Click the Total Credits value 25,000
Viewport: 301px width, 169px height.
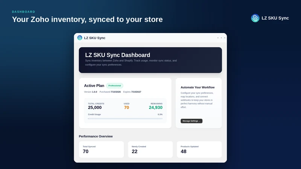click(x=95, y=107)
